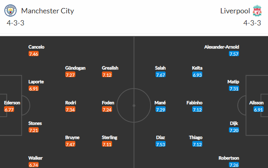The height and width of the screenshot is (168, 268).
Task: Open Sterling's player name
Action: 109,138
